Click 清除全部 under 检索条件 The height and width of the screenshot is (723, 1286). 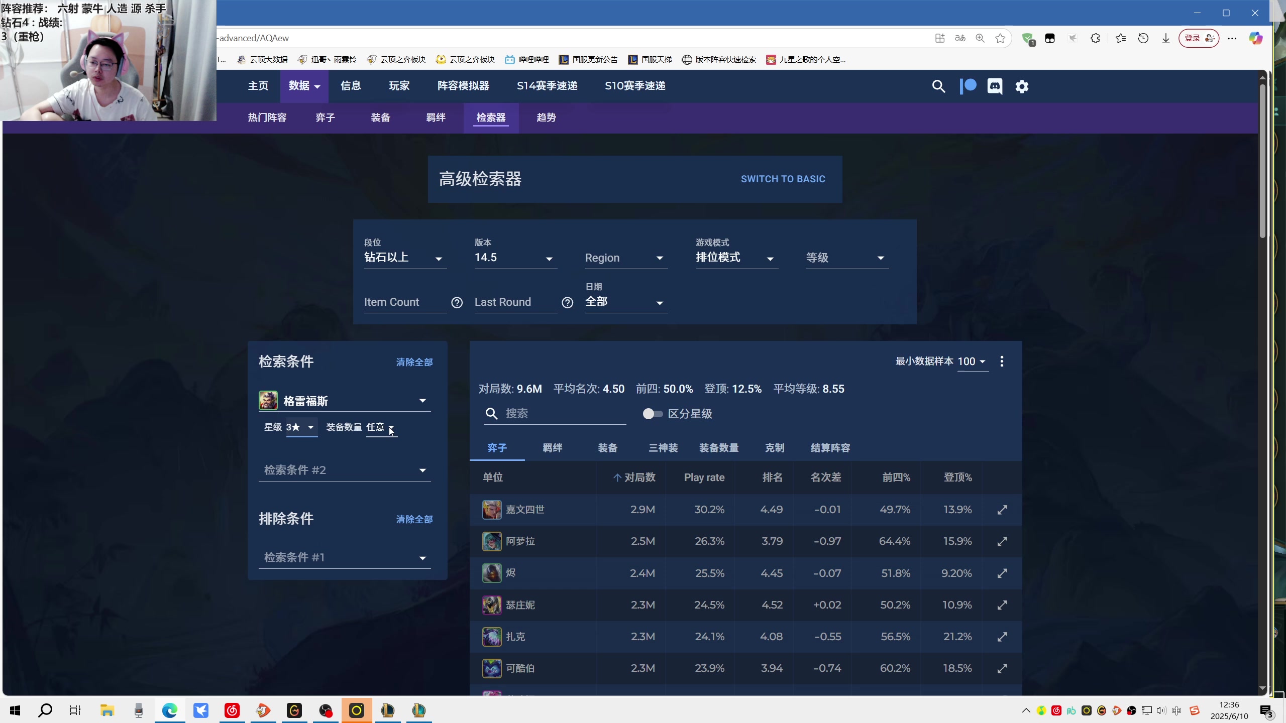coord(414,362)
